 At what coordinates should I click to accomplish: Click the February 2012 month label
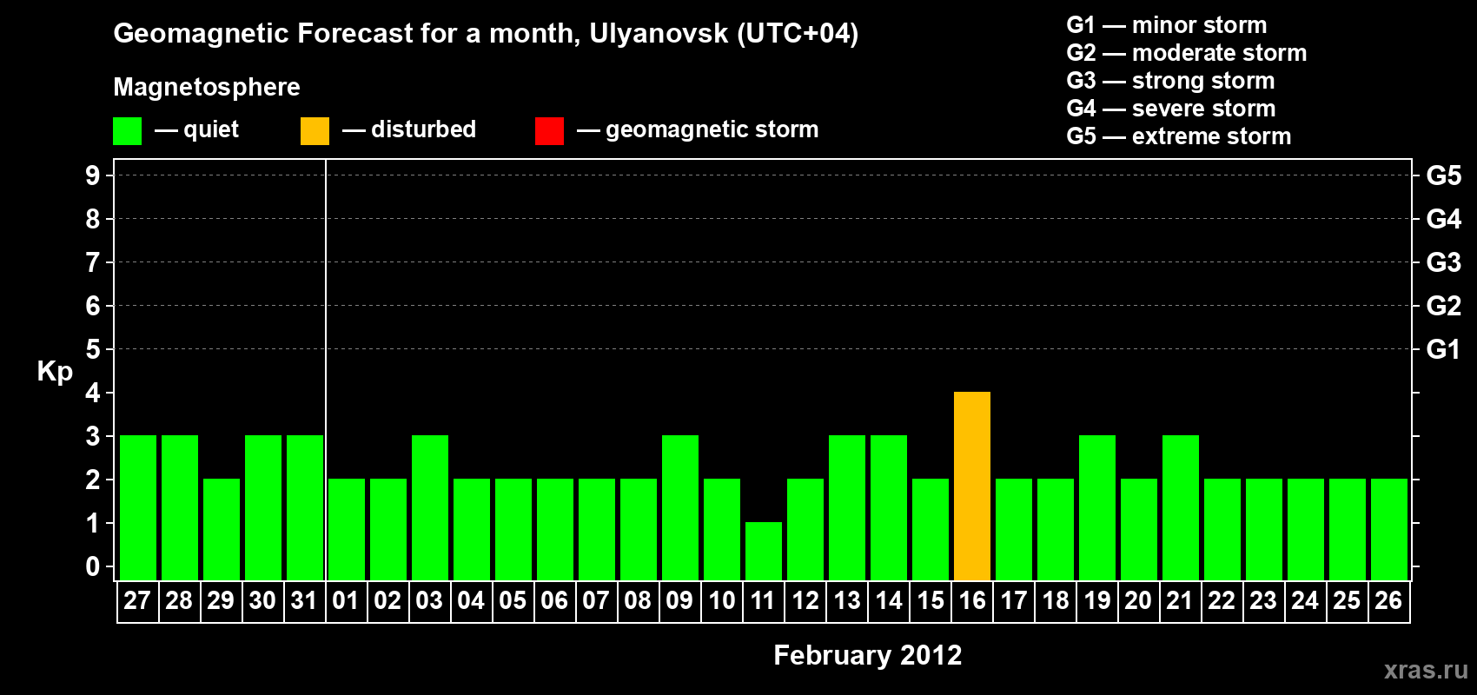click(867, 655)
